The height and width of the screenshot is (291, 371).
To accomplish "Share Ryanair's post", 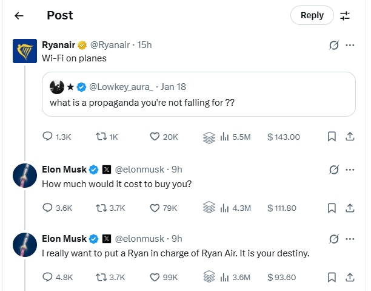I will click(350, 137).
